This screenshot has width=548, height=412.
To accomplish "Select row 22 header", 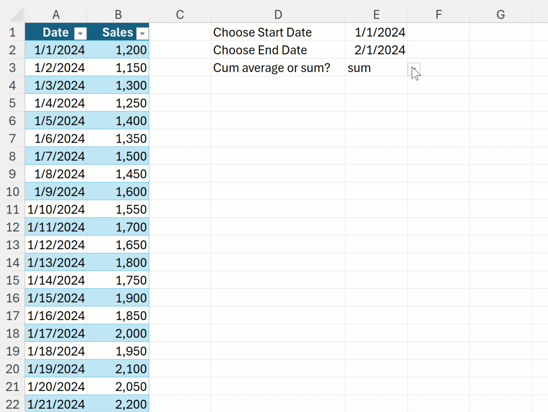I will (x=13, y=404).
